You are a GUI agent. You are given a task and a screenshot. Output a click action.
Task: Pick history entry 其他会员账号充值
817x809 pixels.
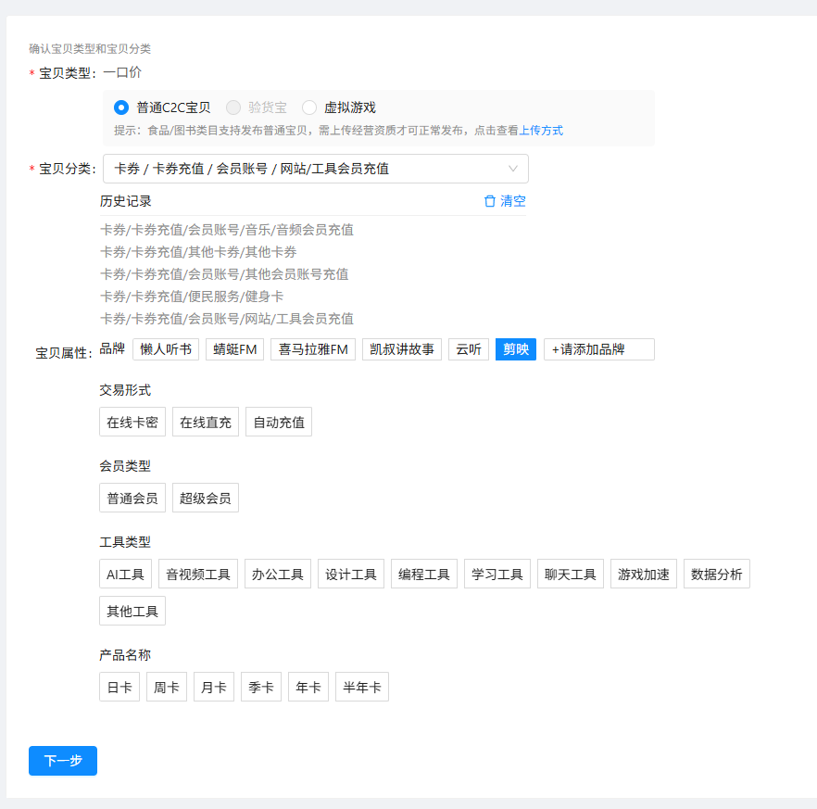tap(224, 274)
